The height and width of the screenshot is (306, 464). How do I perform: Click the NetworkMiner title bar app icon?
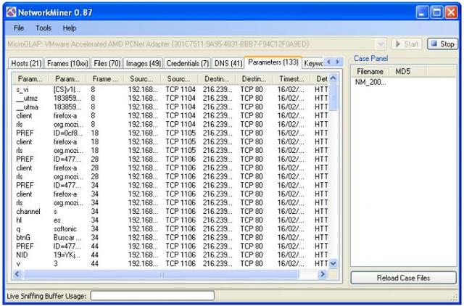point(10,12)
